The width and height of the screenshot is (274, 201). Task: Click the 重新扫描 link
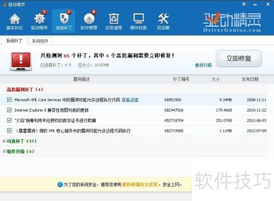click(x=203, y=65)
